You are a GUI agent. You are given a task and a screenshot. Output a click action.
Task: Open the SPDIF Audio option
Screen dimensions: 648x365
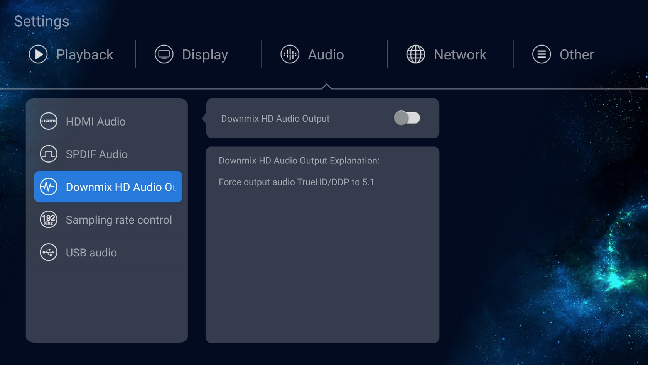coord(108,154)
